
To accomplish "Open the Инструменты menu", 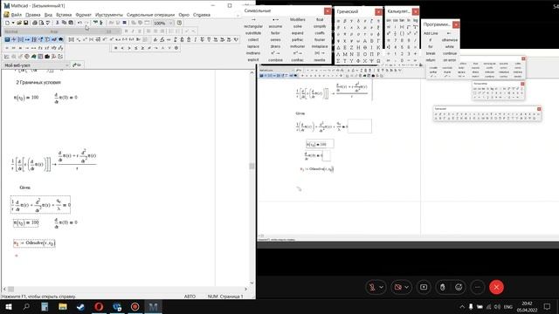I will (108, 15).
